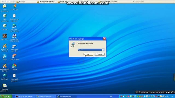Click OK in the Installer Language dialog
Viewport: 175px width, 98px height.
click(x=88, y=54)
